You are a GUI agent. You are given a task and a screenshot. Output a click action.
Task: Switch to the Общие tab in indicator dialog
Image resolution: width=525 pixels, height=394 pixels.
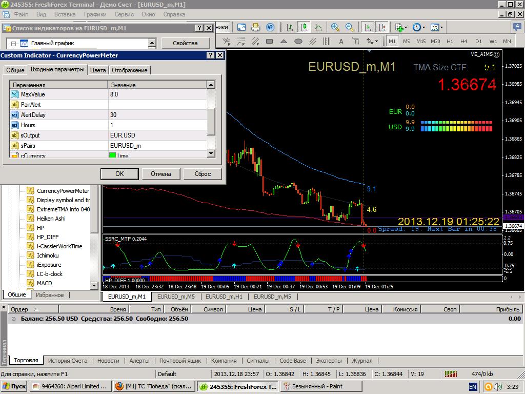(x=15, y=70)
